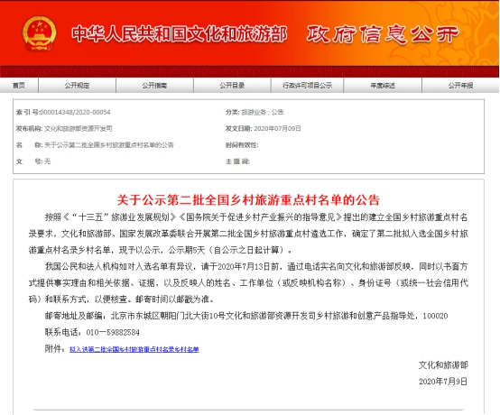500x415 pixels.
Task: Open the 年度综述 navigation item
Action: pyautogui.click(x=383, y=86)
